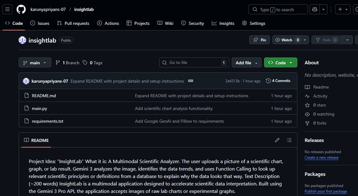The height and width of the screenshot is (196, 358).
Task: Pin the repository with Pin button
Action: point(259,40)
